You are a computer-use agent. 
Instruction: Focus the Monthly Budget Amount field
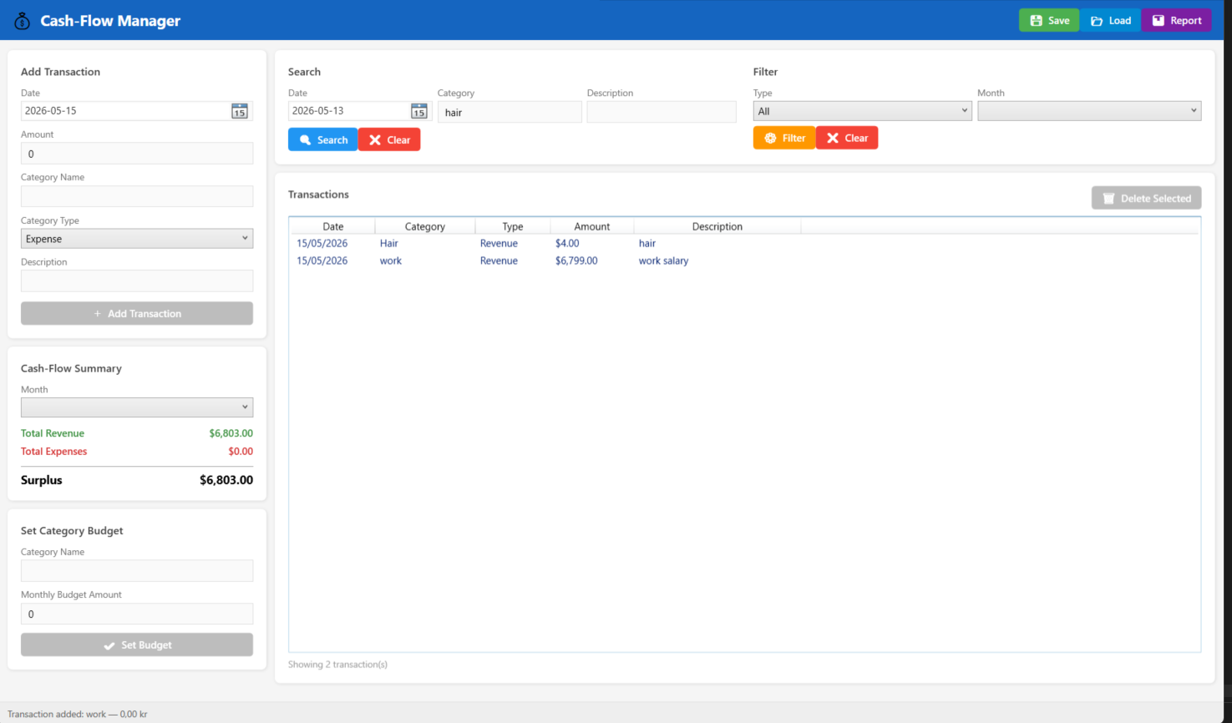(137, 614)
